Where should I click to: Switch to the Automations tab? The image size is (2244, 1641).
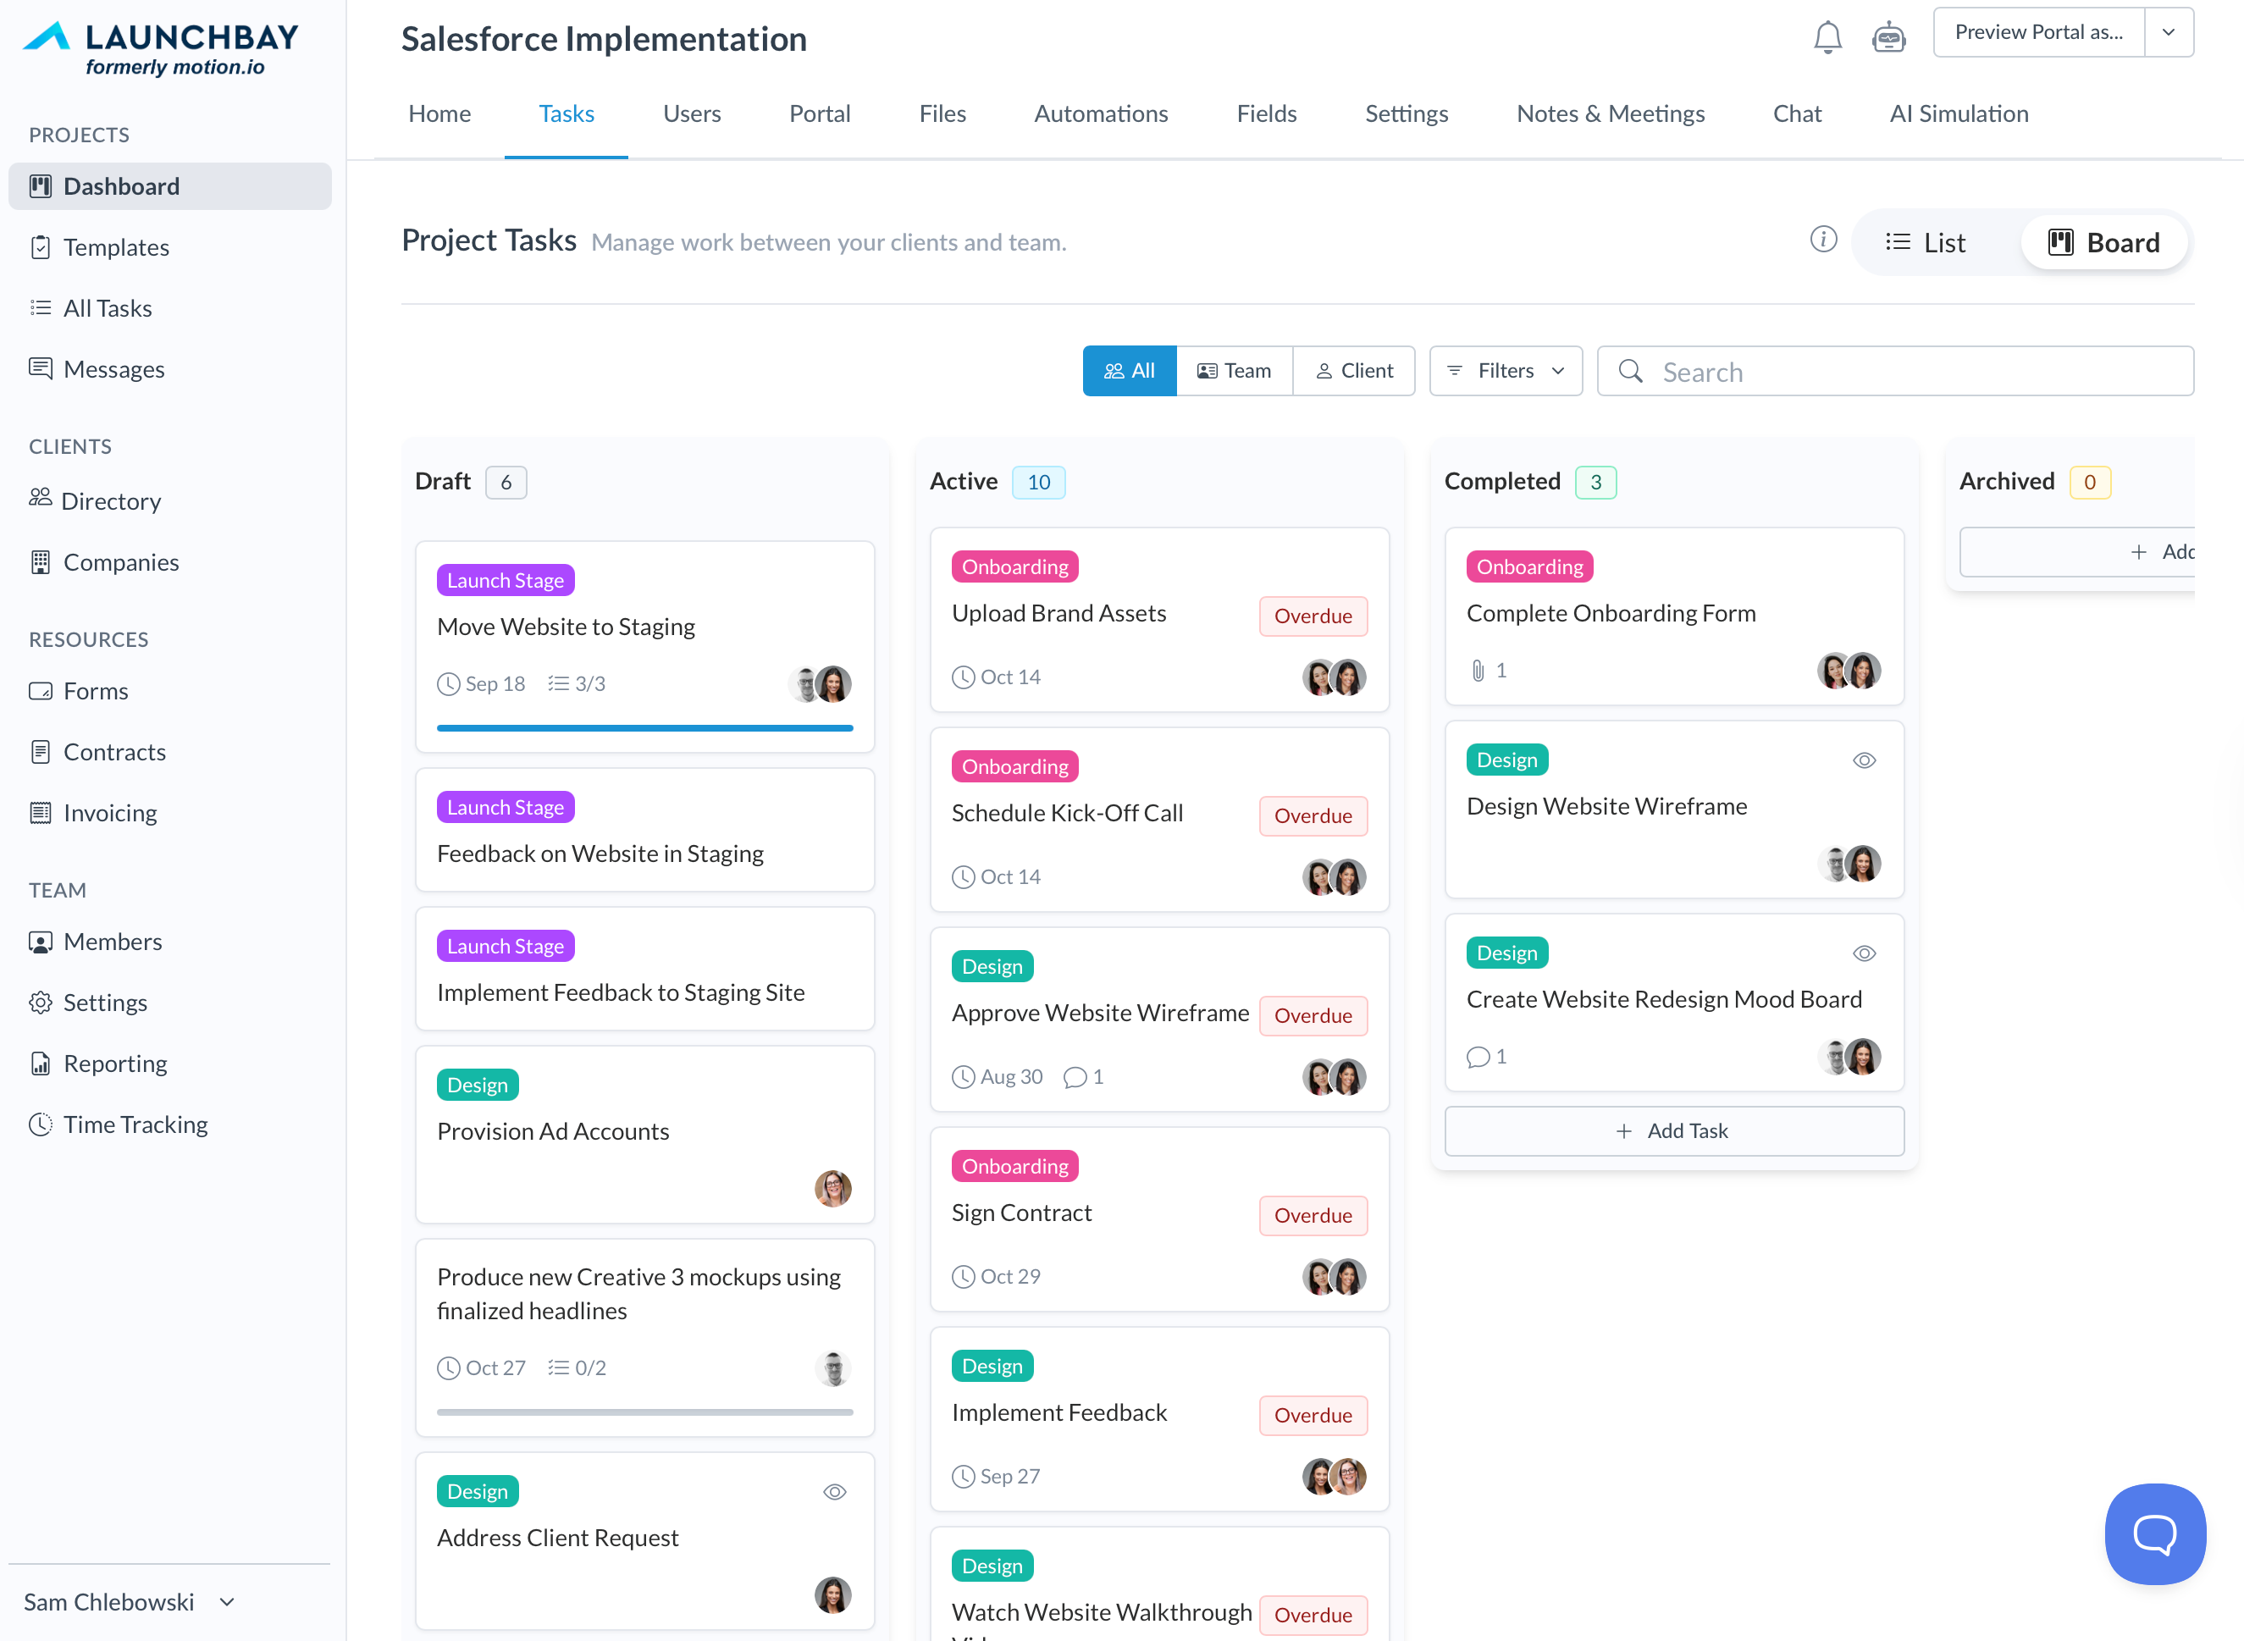1101,113
